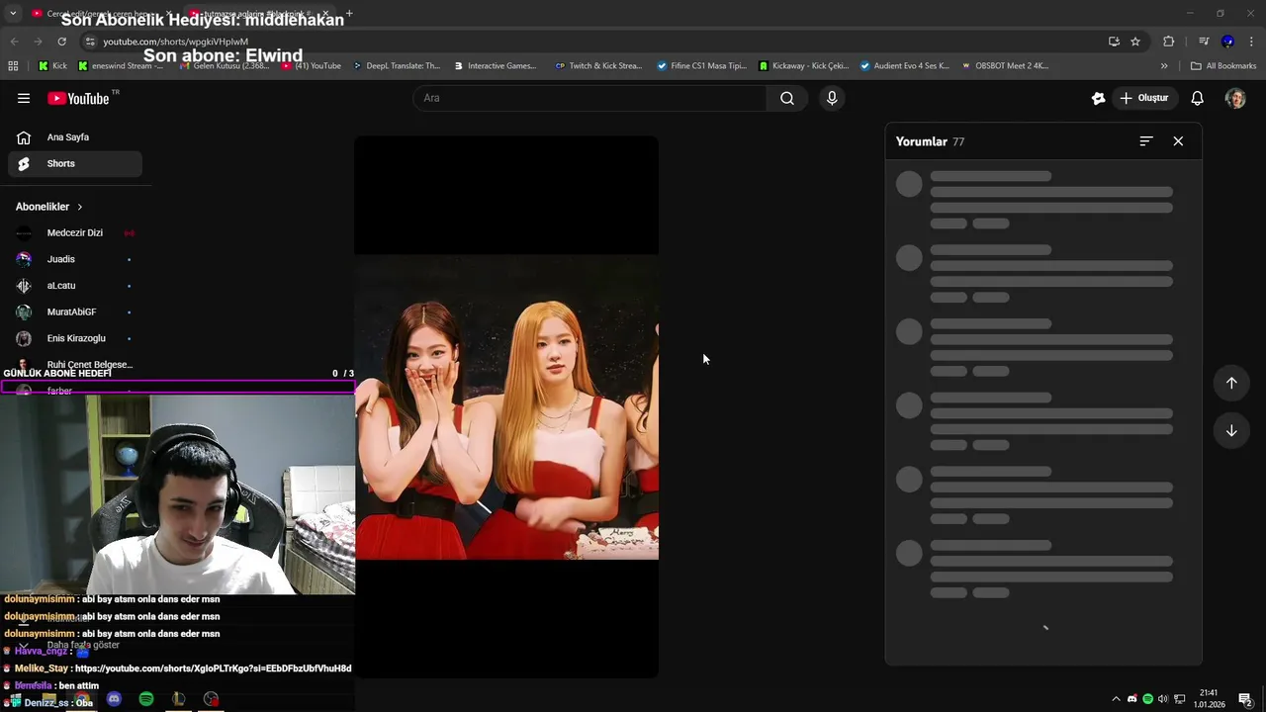Show more bookmarks with the chevron
The height and width of the screenshot is (712, 1266).
point(1164,66)
